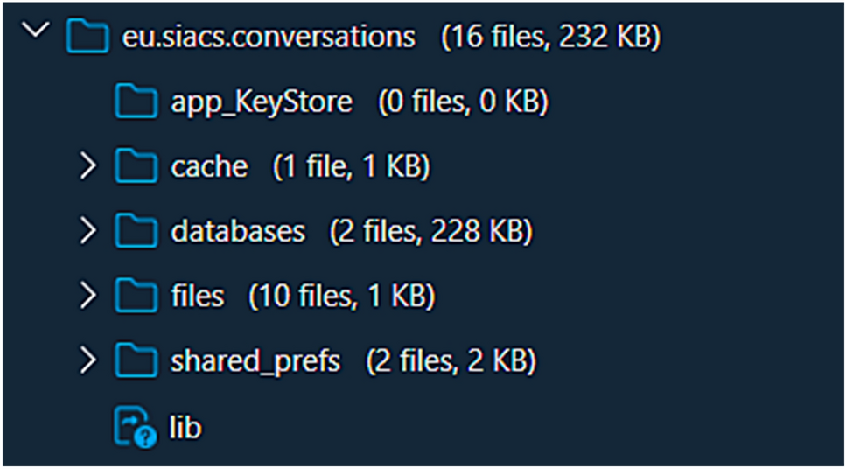Click the cache folder icon
This screenshot has width=846, height=469.
(136, 166)
